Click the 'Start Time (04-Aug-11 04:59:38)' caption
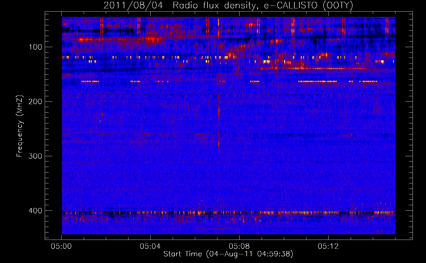 coord(228,254)
